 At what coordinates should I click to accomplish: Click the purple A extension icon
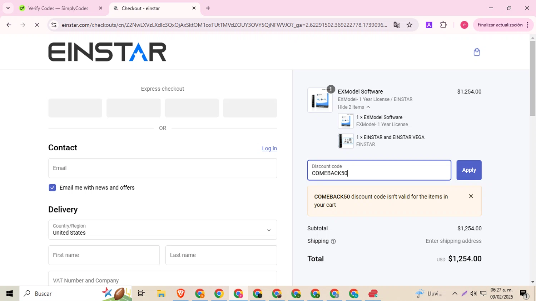(429, 25)
